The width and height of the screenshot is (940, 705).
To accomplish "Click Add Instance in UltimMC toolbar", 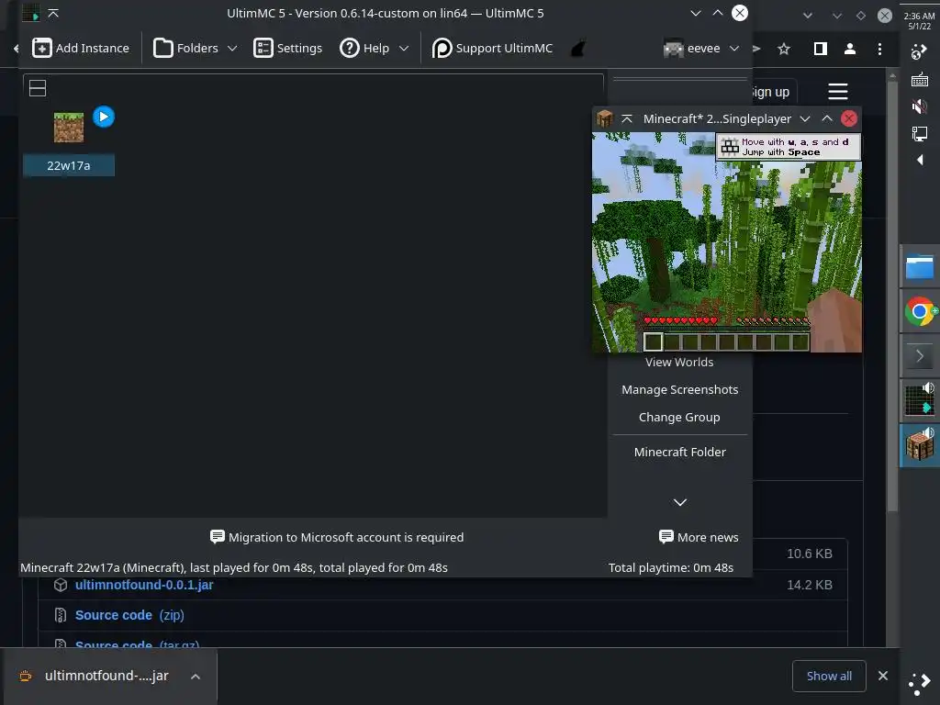I will pyautogui.click(x=81, y=48).
